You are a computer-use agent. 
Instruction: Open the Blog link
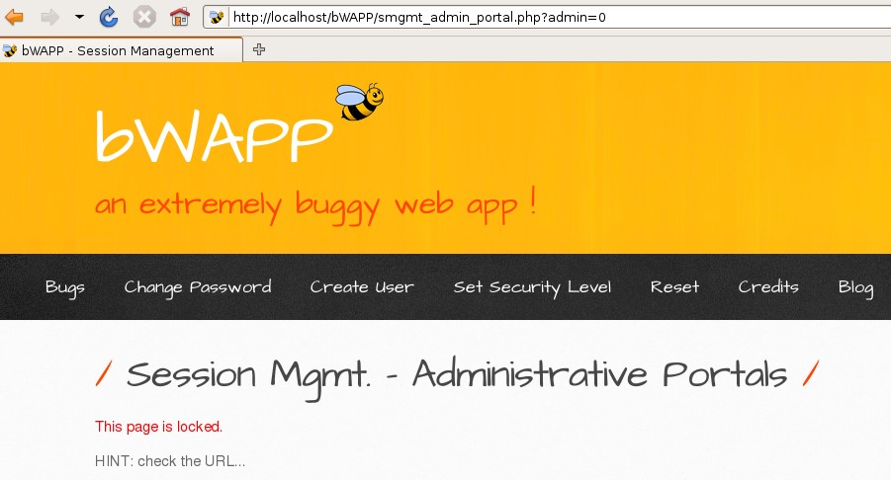pos(855,287)
